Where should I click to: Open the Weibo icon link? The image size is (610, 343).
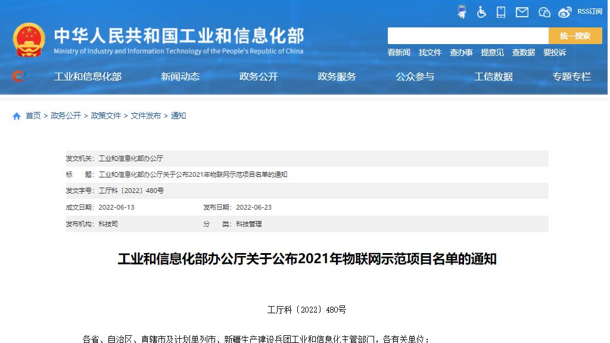pyautogui.click(x=565, y=12)
